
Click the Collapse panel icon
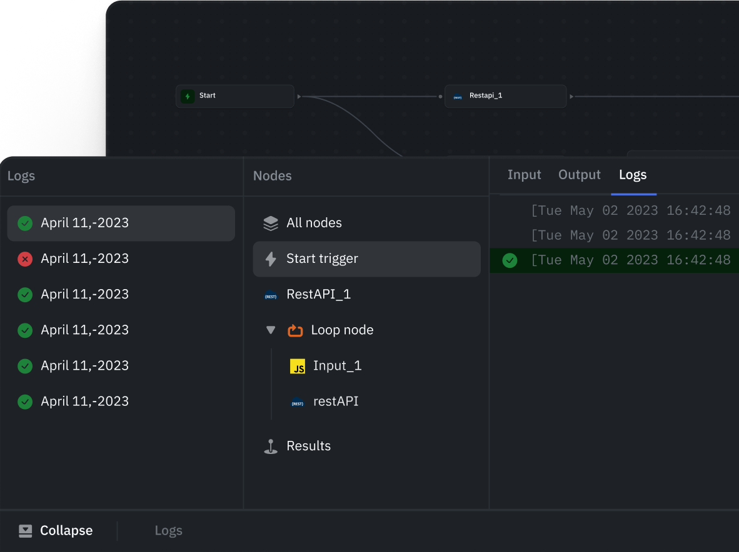[x=26, y=531]
